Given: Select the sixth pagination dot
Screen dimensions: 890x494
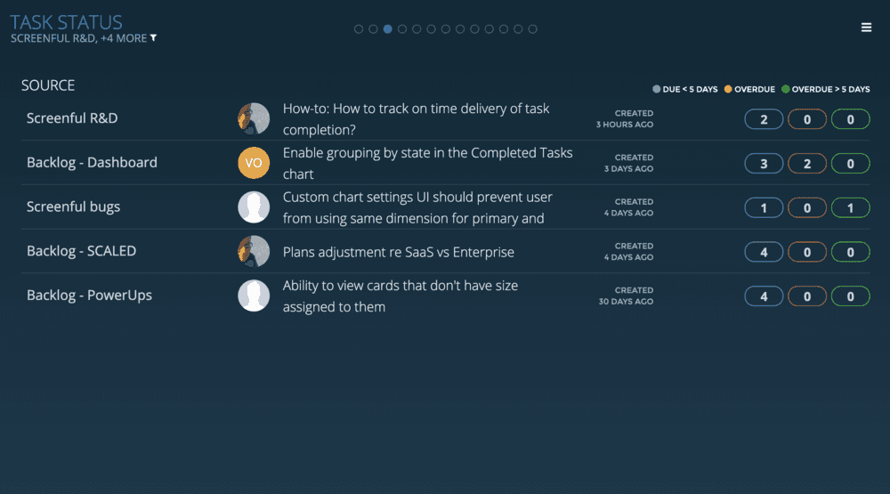Looking at the screenshot, I should 432,29.
